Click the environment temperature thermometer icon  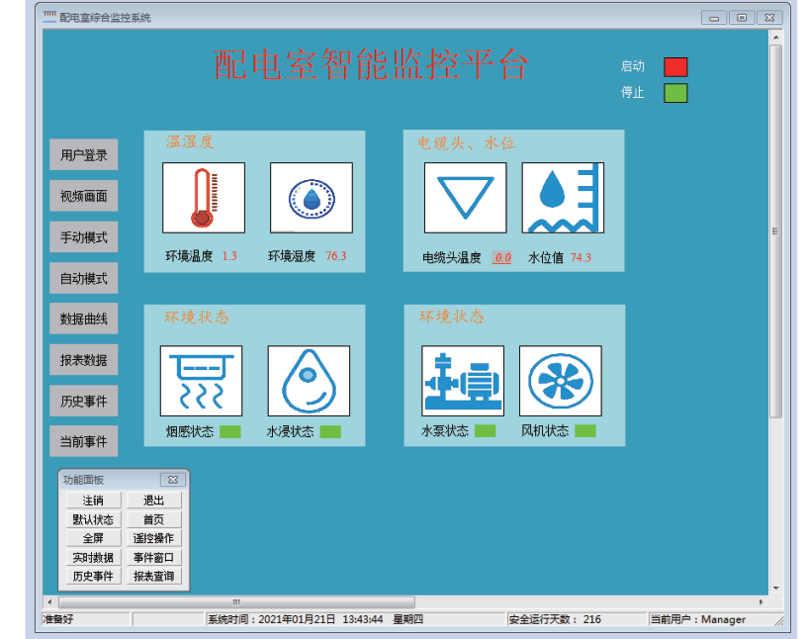[x=204, y=198]
